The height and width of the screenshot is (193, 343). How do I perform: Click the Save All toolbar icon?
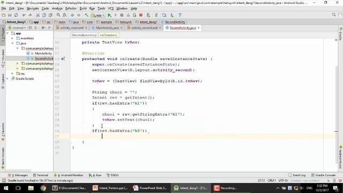[10, 15]
